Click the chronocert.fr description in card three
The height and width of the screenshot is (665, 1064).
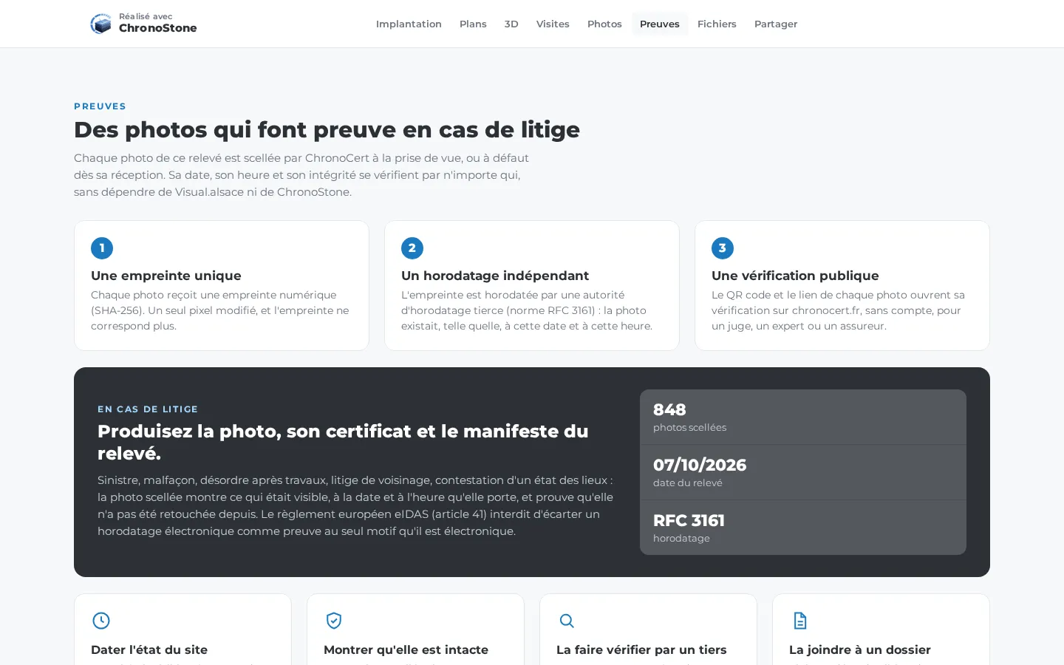(838, 310)
